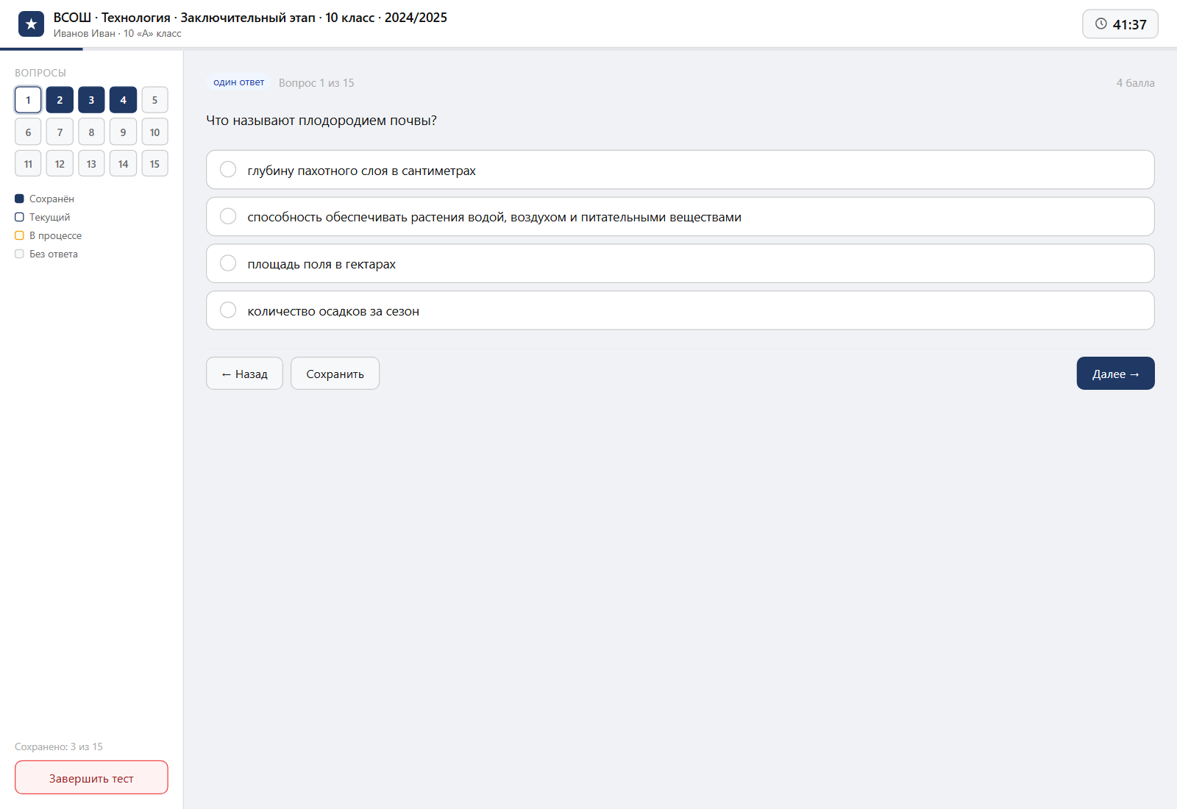The width and height of the screenshot is (1177, 809).
Task: Click the 'один ответ' badge
Action: tap(239, 82)
